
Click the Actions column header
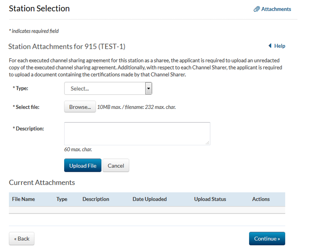pos(261,199)
